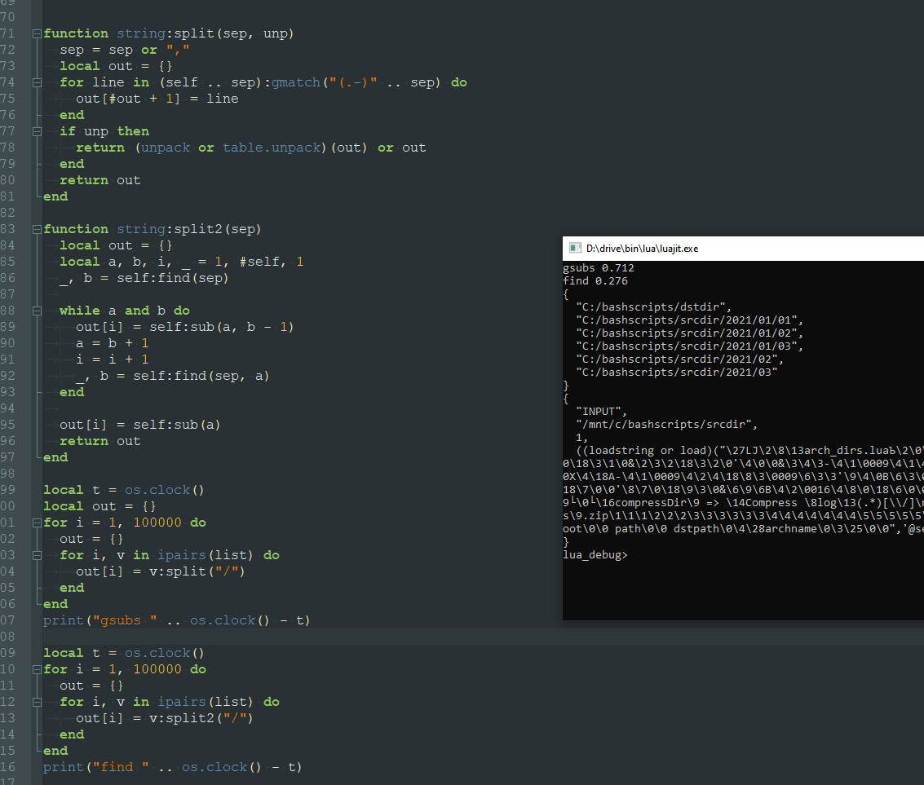Click the line 'out[i] = self:sub(a)'
Viewport: 924px width, 785px height.
[x=139, y=425]
